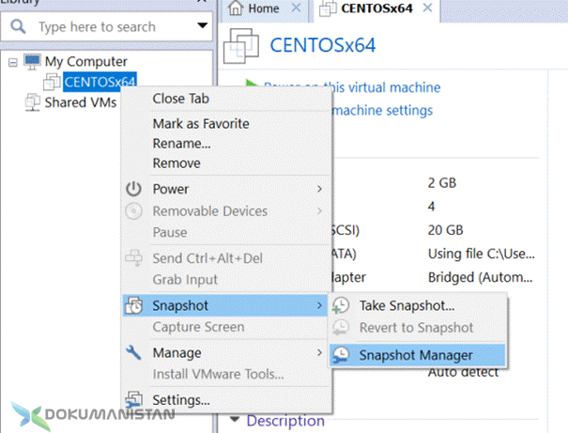Click the search magnifier icon in Library
Viewport: 568px width, 433px height.
(x=18, y=26)
